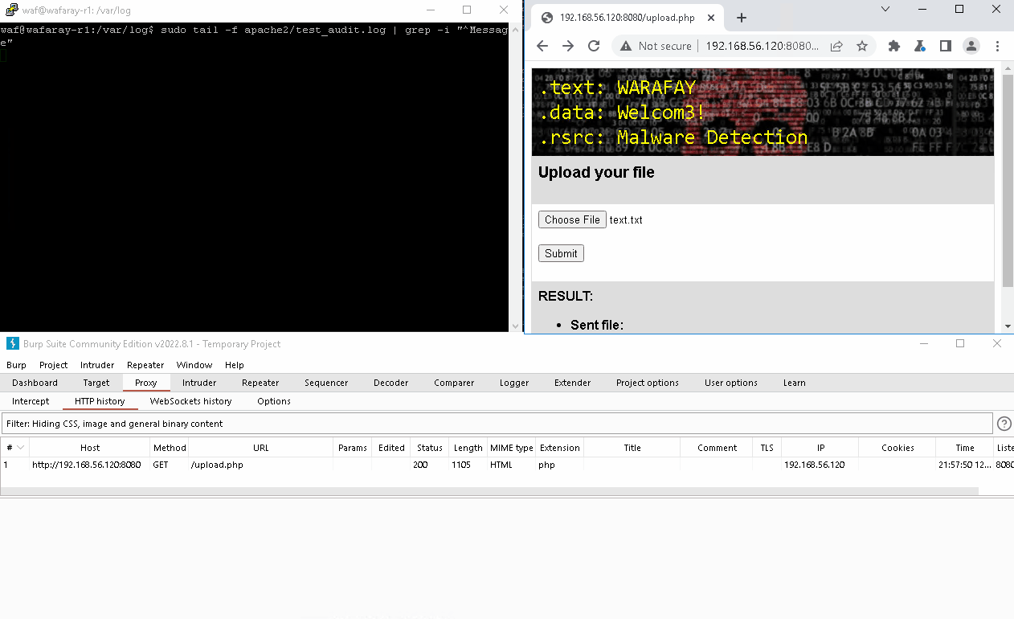1014x619 pixels.
Task: Click the Chrome forward arrow
Action: [568, 46]
